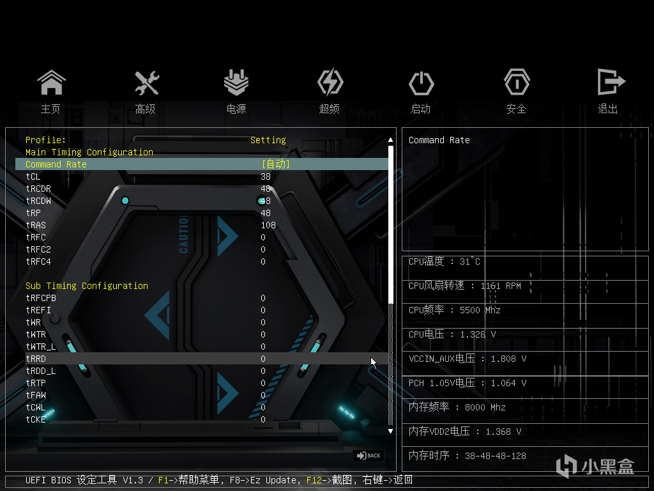Edit the tRFC2 value field
Viewport: 654px width, 491px height.
coord(263,249)
